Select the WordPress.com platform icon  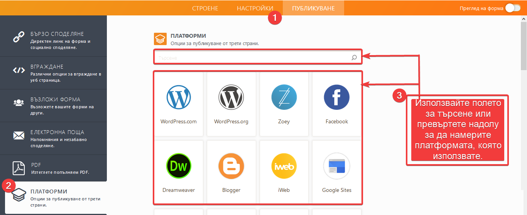pyautogui.click(x=179, y=97)
